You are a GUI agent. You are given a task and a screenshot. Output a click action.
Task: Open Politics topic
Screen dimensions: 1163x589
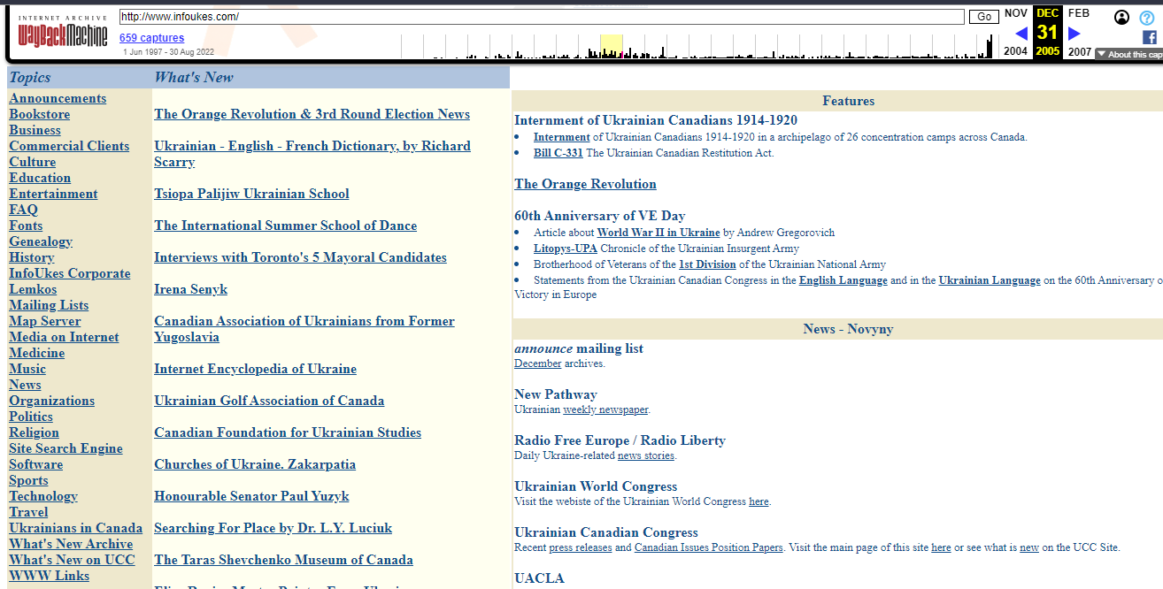click(31, 417)
